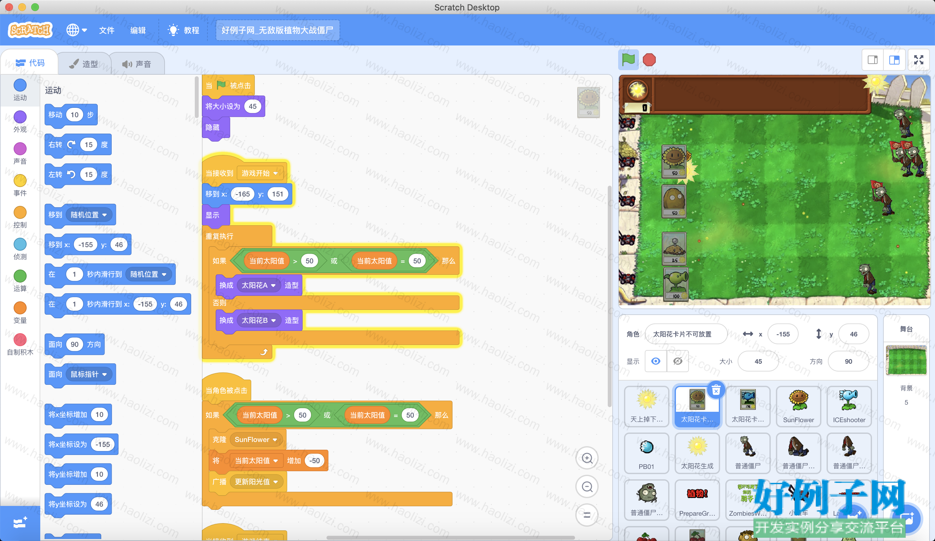Open the language globe menu
935x541 pixels.
point(76,30)
